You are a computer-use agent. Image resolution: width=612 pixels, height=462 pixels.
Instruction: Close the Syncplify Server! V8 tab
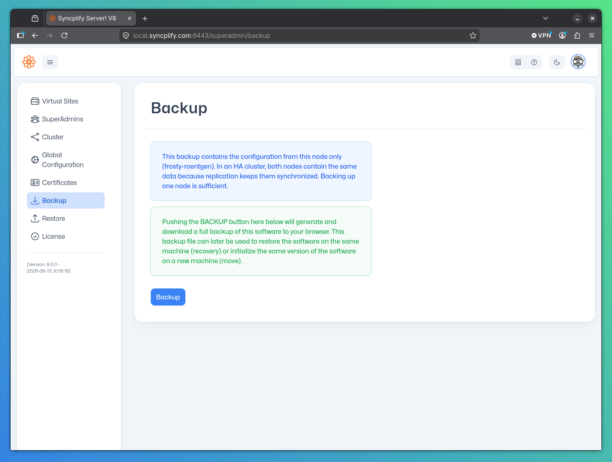coord(130,18)
